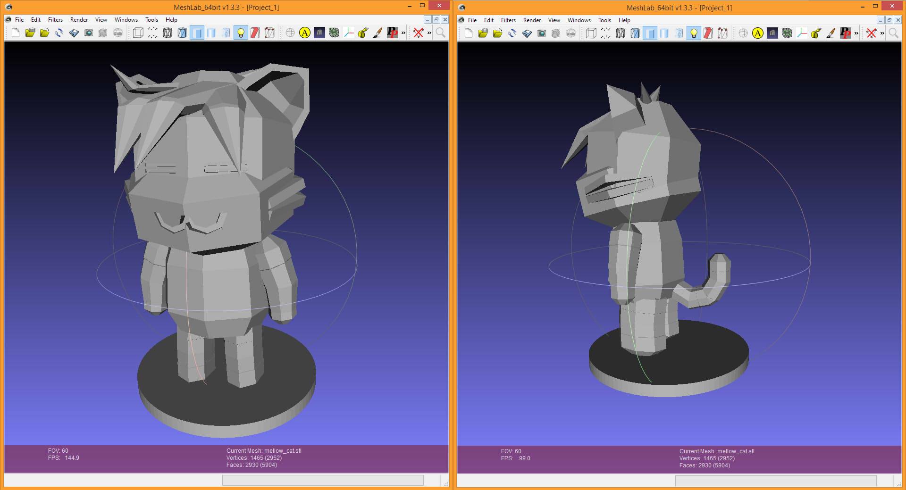Open the Layers dialog in left window
The image size is (906, 490).
pyautogui.click(x=103, y=33)
